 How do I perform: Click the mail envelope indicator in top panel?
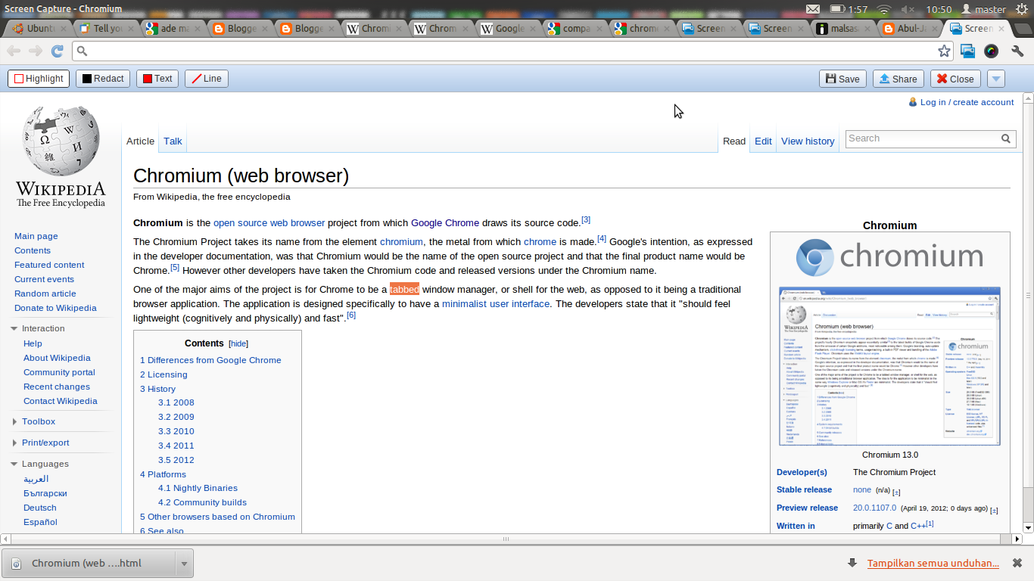[x=812, y=9]
